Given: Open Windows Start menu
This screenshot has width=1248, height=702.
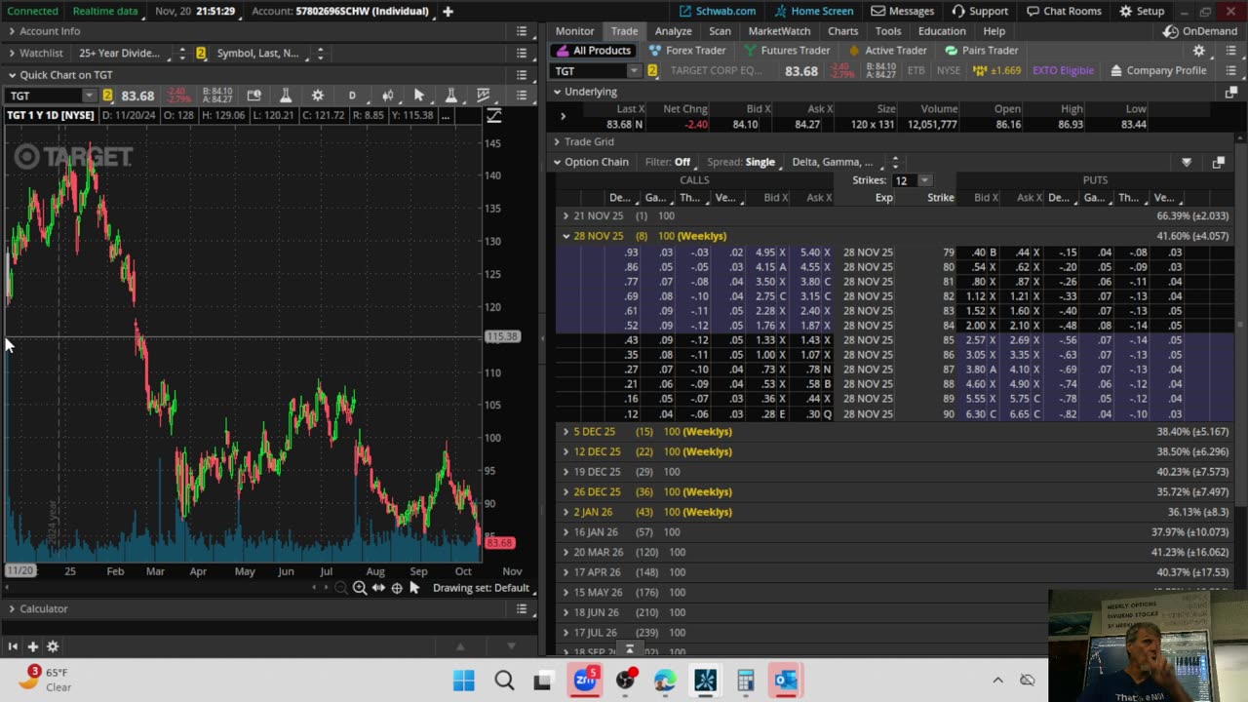Looking at the screenshot, I should [x=464, y=681].
